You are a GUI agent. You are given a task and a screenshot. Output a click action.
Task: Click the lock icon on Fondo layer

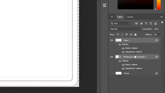coord(156,73)
